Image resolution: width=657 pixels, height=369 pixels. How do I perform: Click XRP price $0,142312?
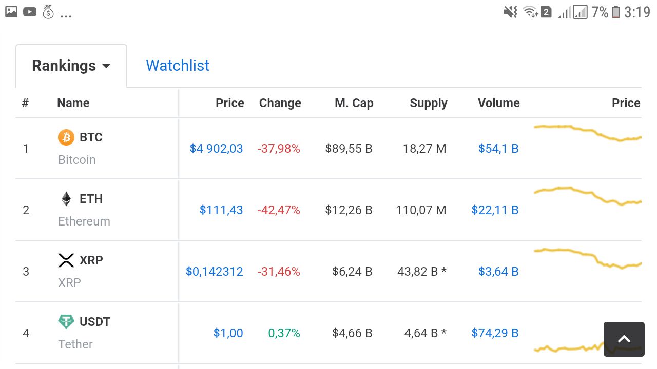click(215, 272)
